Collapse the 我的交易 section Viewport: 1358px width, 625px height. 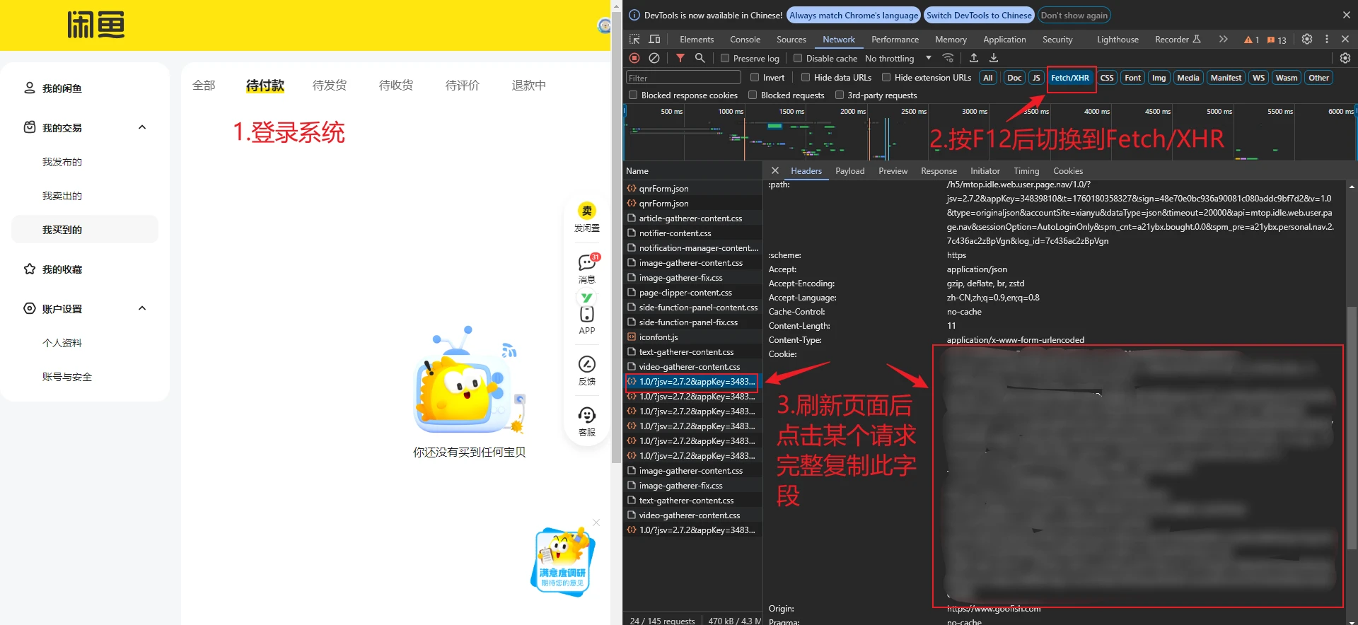point(142,127)
